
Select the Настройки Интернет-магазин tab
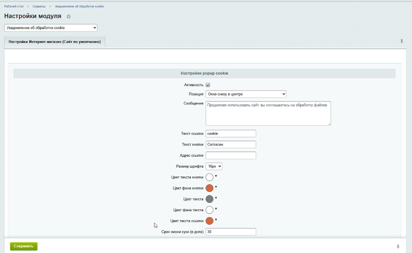tap(54, 42)
